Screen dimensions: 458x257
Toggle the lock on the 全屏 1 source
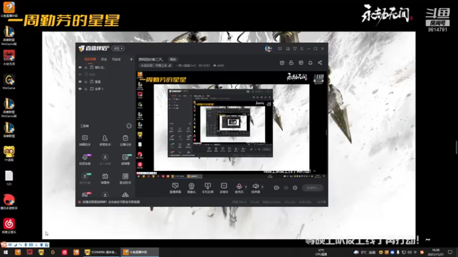pos(85,89)
